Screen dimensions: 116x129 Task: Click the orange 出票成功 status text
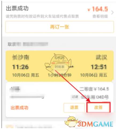click(x=20, y=108)
